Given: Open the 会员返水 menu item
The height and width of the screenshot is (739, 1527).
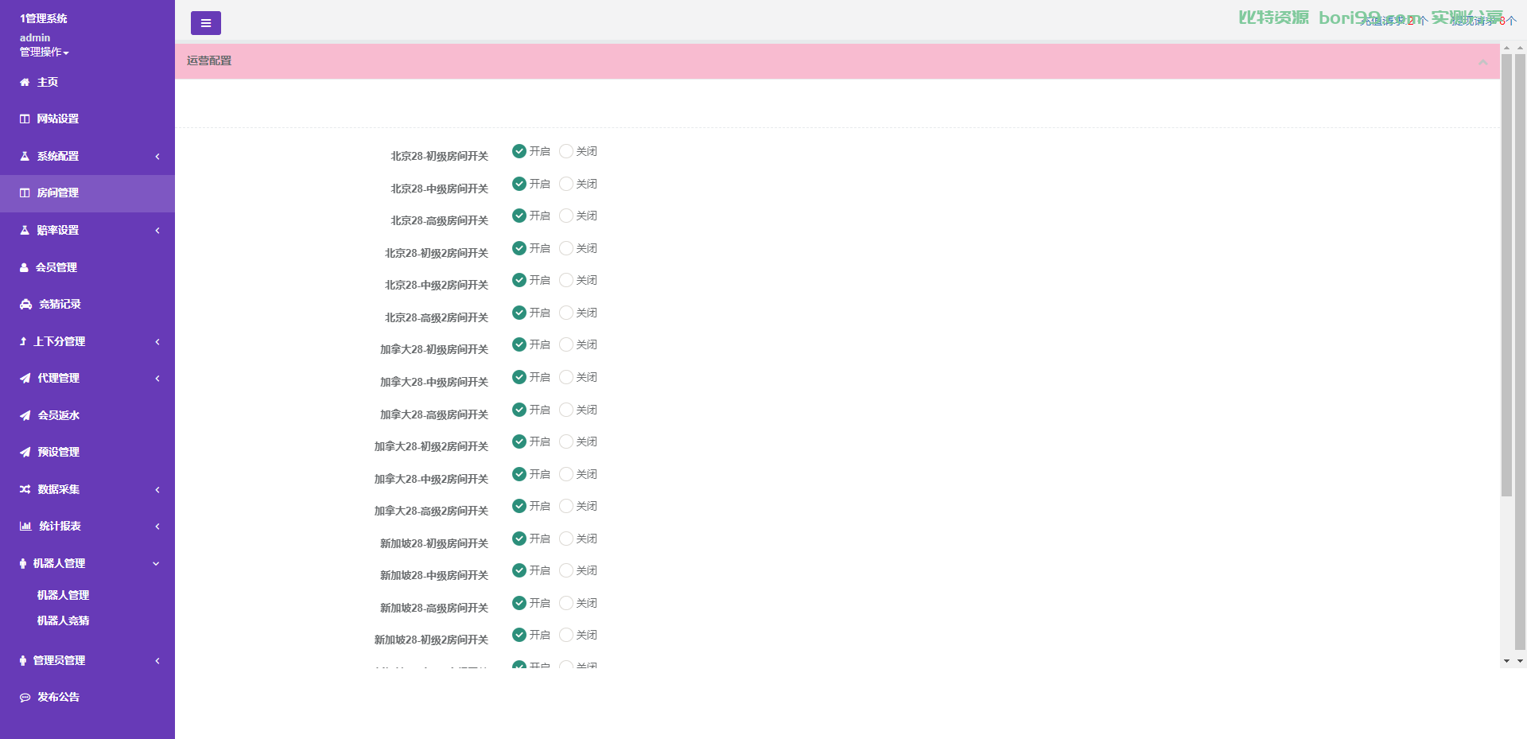Looking at the screenshot, I should pos(87,415).
